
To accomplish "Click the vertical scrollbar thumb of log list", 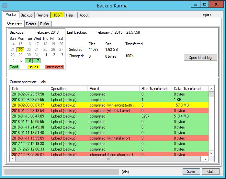I will (211, 95).
